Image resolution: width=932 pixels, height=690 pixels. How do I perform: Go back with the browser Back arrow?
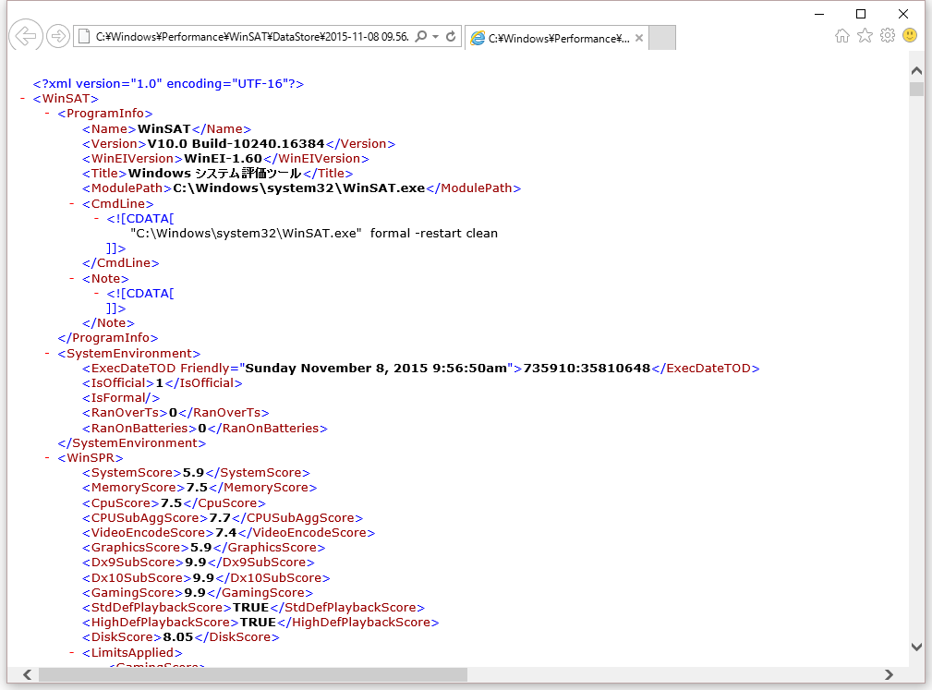26,36
